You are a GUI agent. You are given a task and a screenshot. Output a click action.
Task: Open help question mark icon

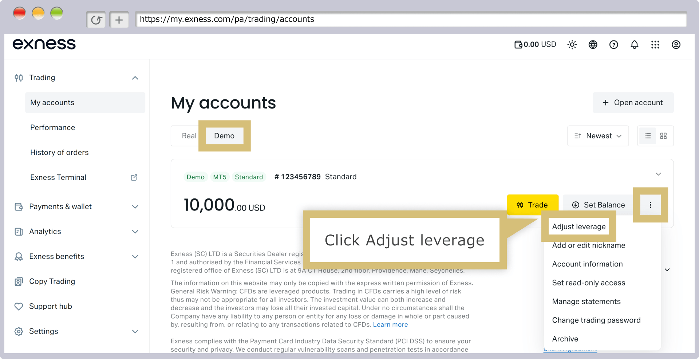614,44
